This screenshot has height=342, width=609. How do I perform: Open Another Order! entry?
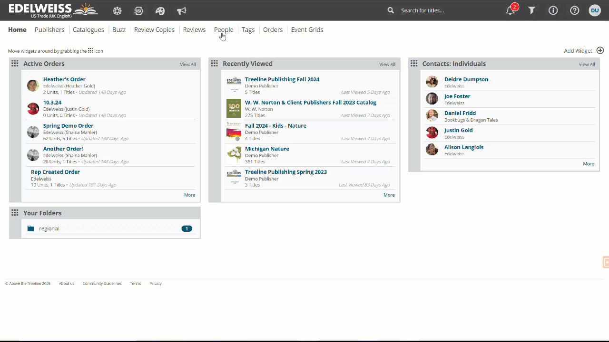click(63, 149)
